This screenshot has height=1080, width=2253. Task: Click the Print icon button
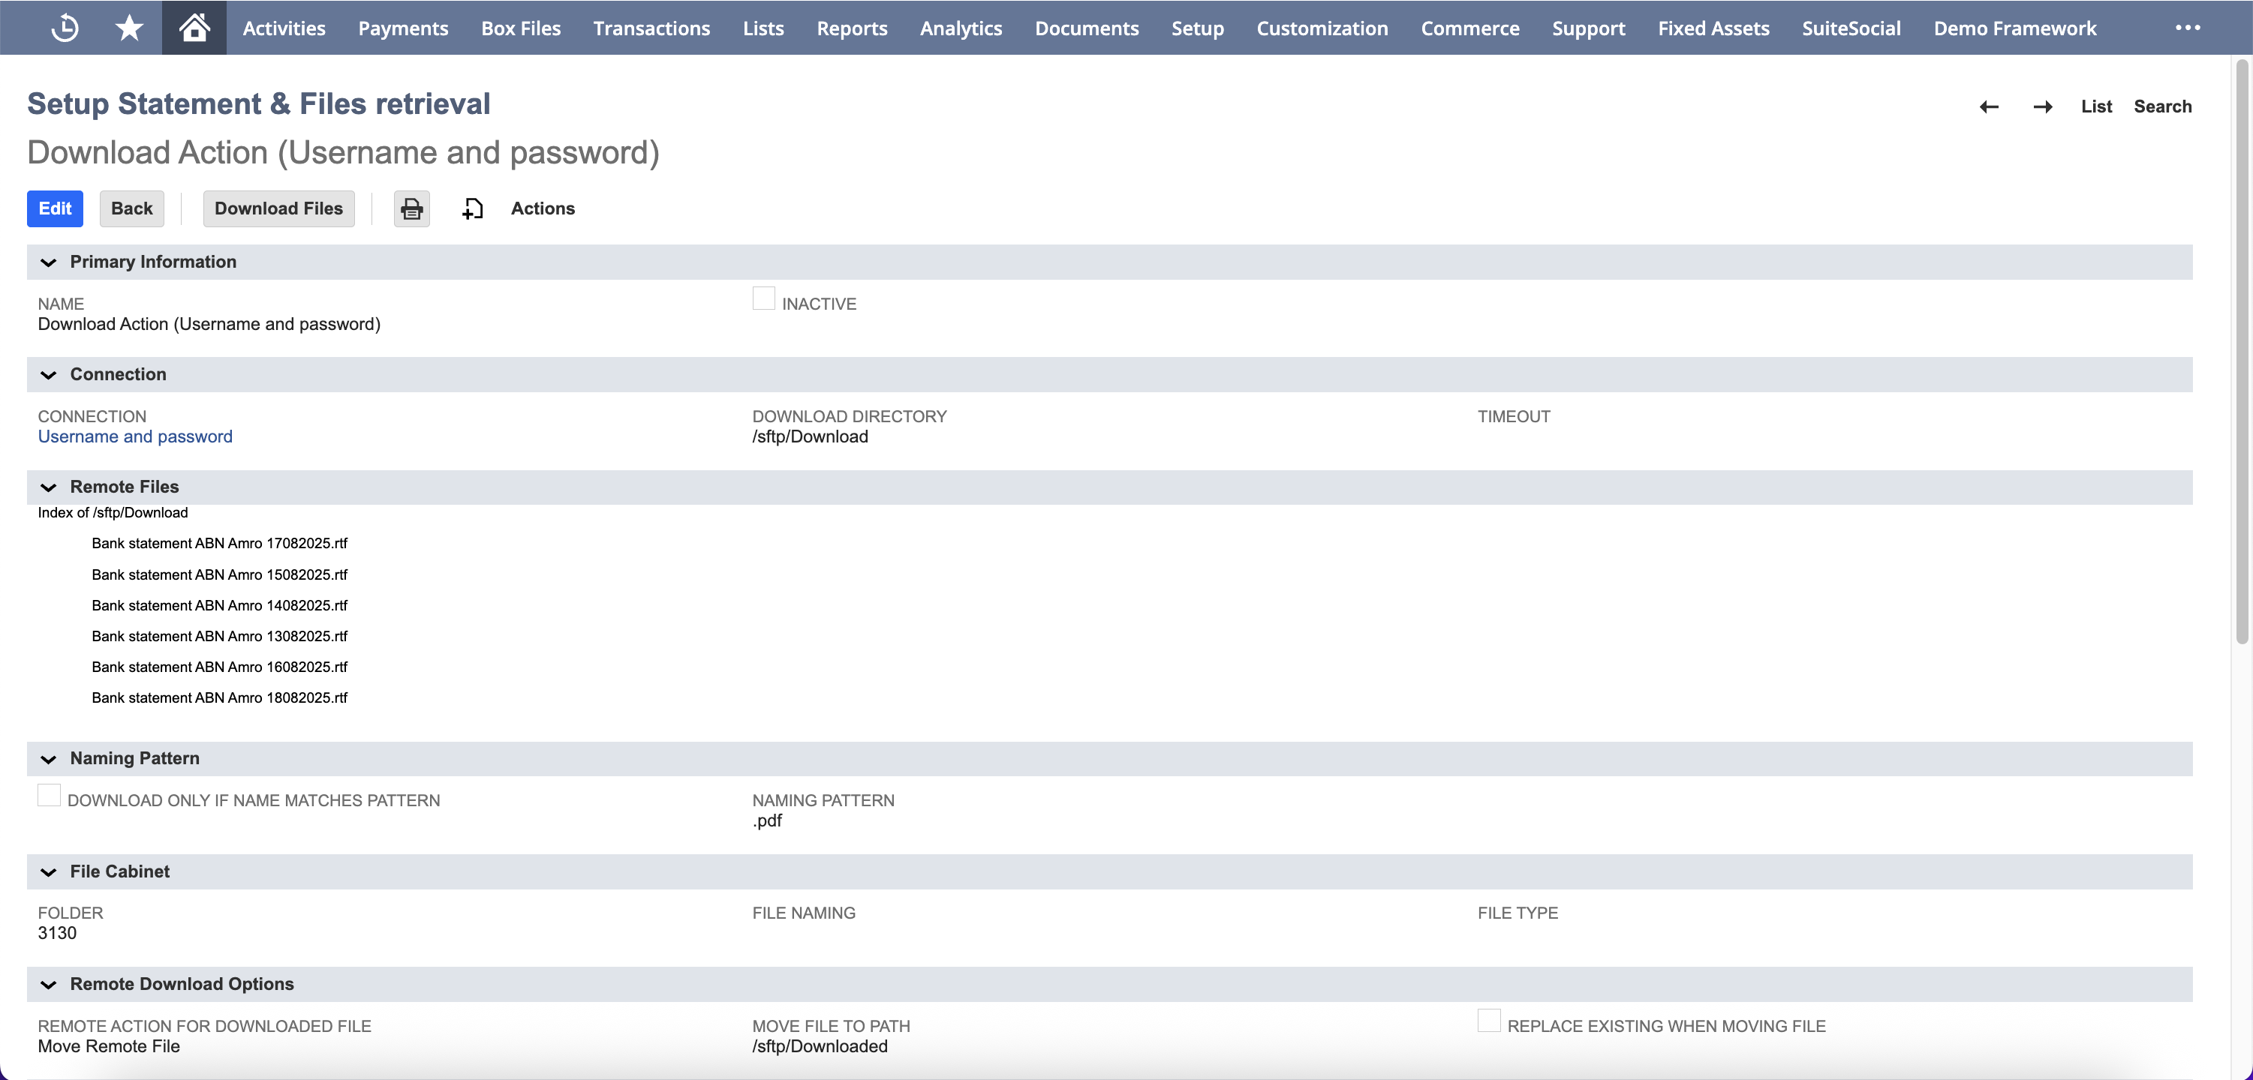click(x=411, y=208)
